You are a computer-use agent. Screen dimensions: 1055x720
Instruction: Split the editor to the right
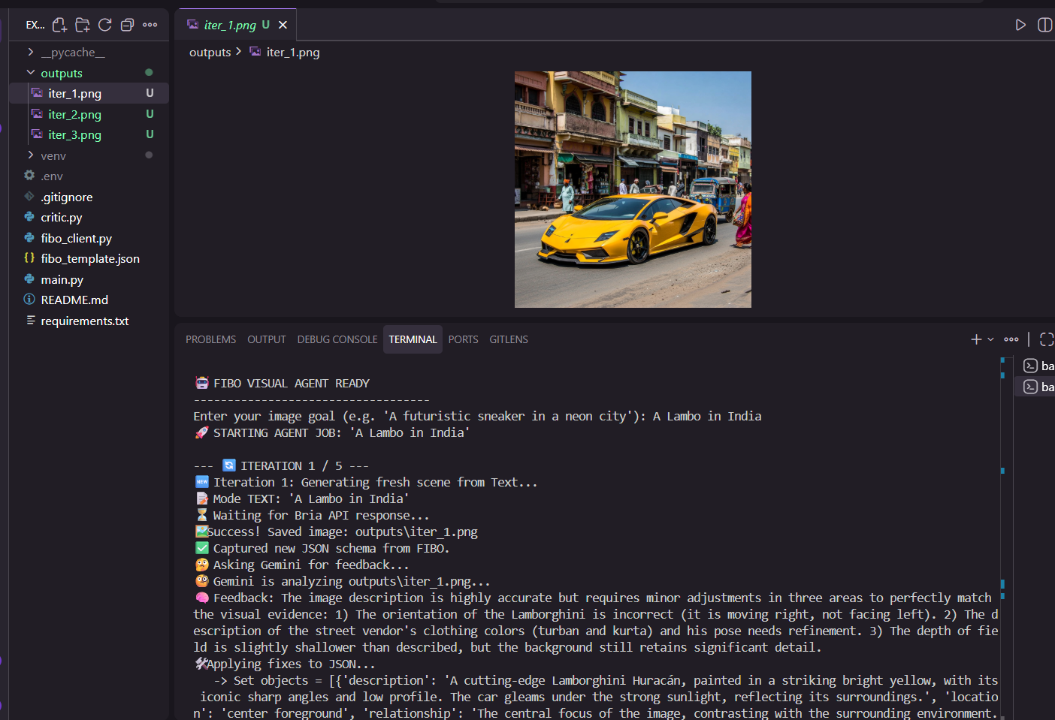[1044, 25]
